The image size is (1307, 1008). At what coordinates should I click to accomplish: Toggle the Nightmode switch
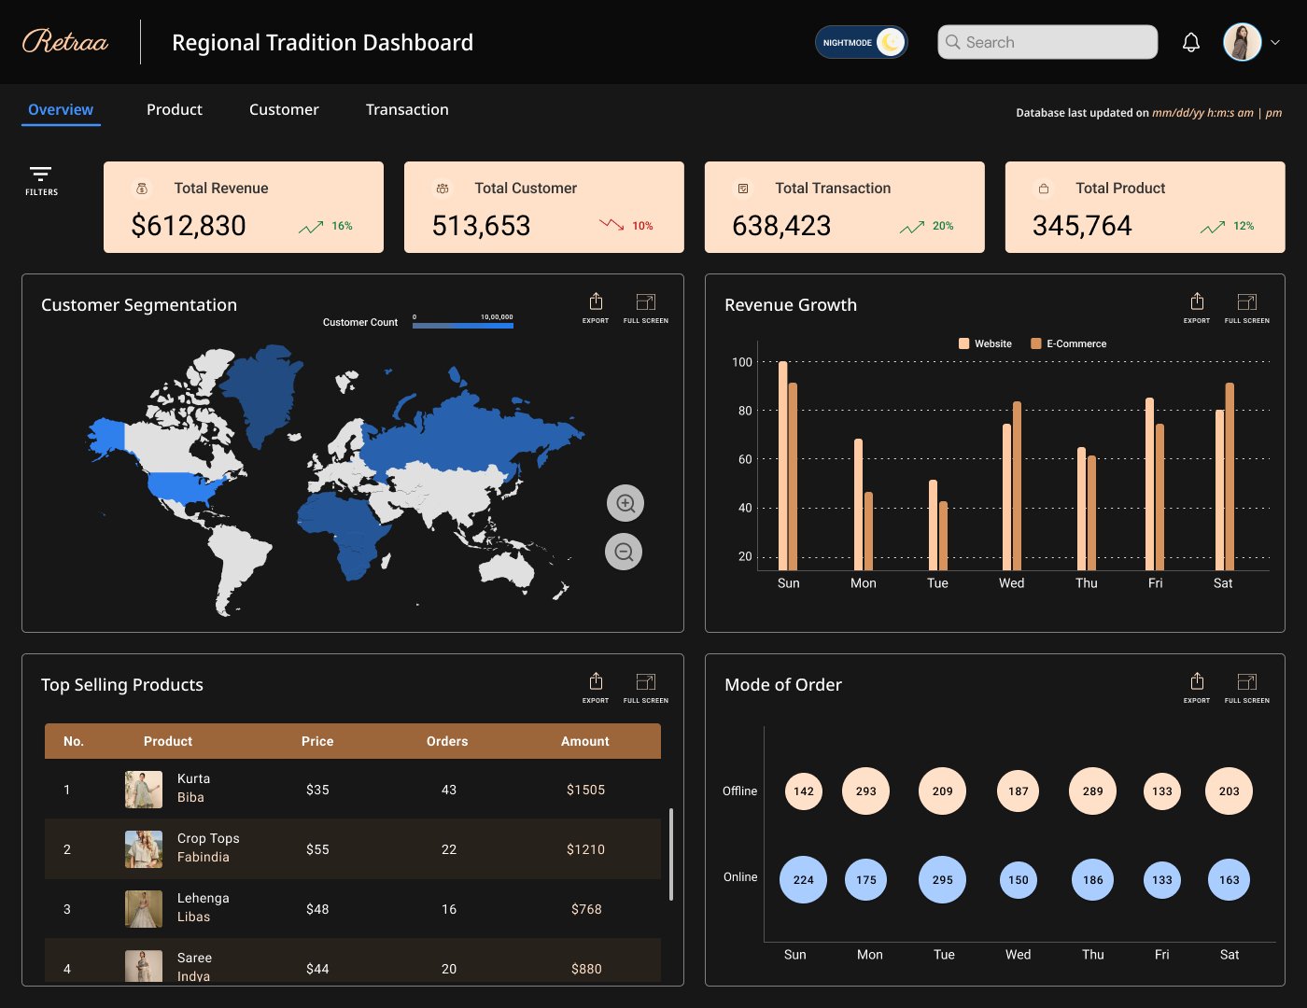(x=861, y=43)
